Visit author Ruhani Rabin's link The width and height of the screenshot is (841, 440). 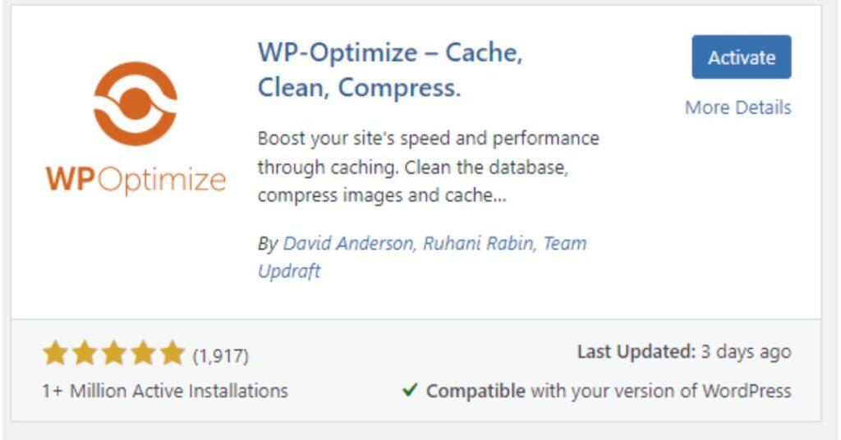479,243
